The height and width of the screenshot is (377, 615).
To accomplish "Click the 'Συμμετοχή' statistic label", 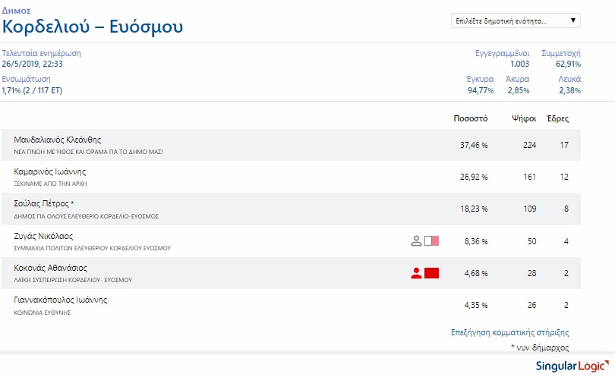I will pos(561,53).
